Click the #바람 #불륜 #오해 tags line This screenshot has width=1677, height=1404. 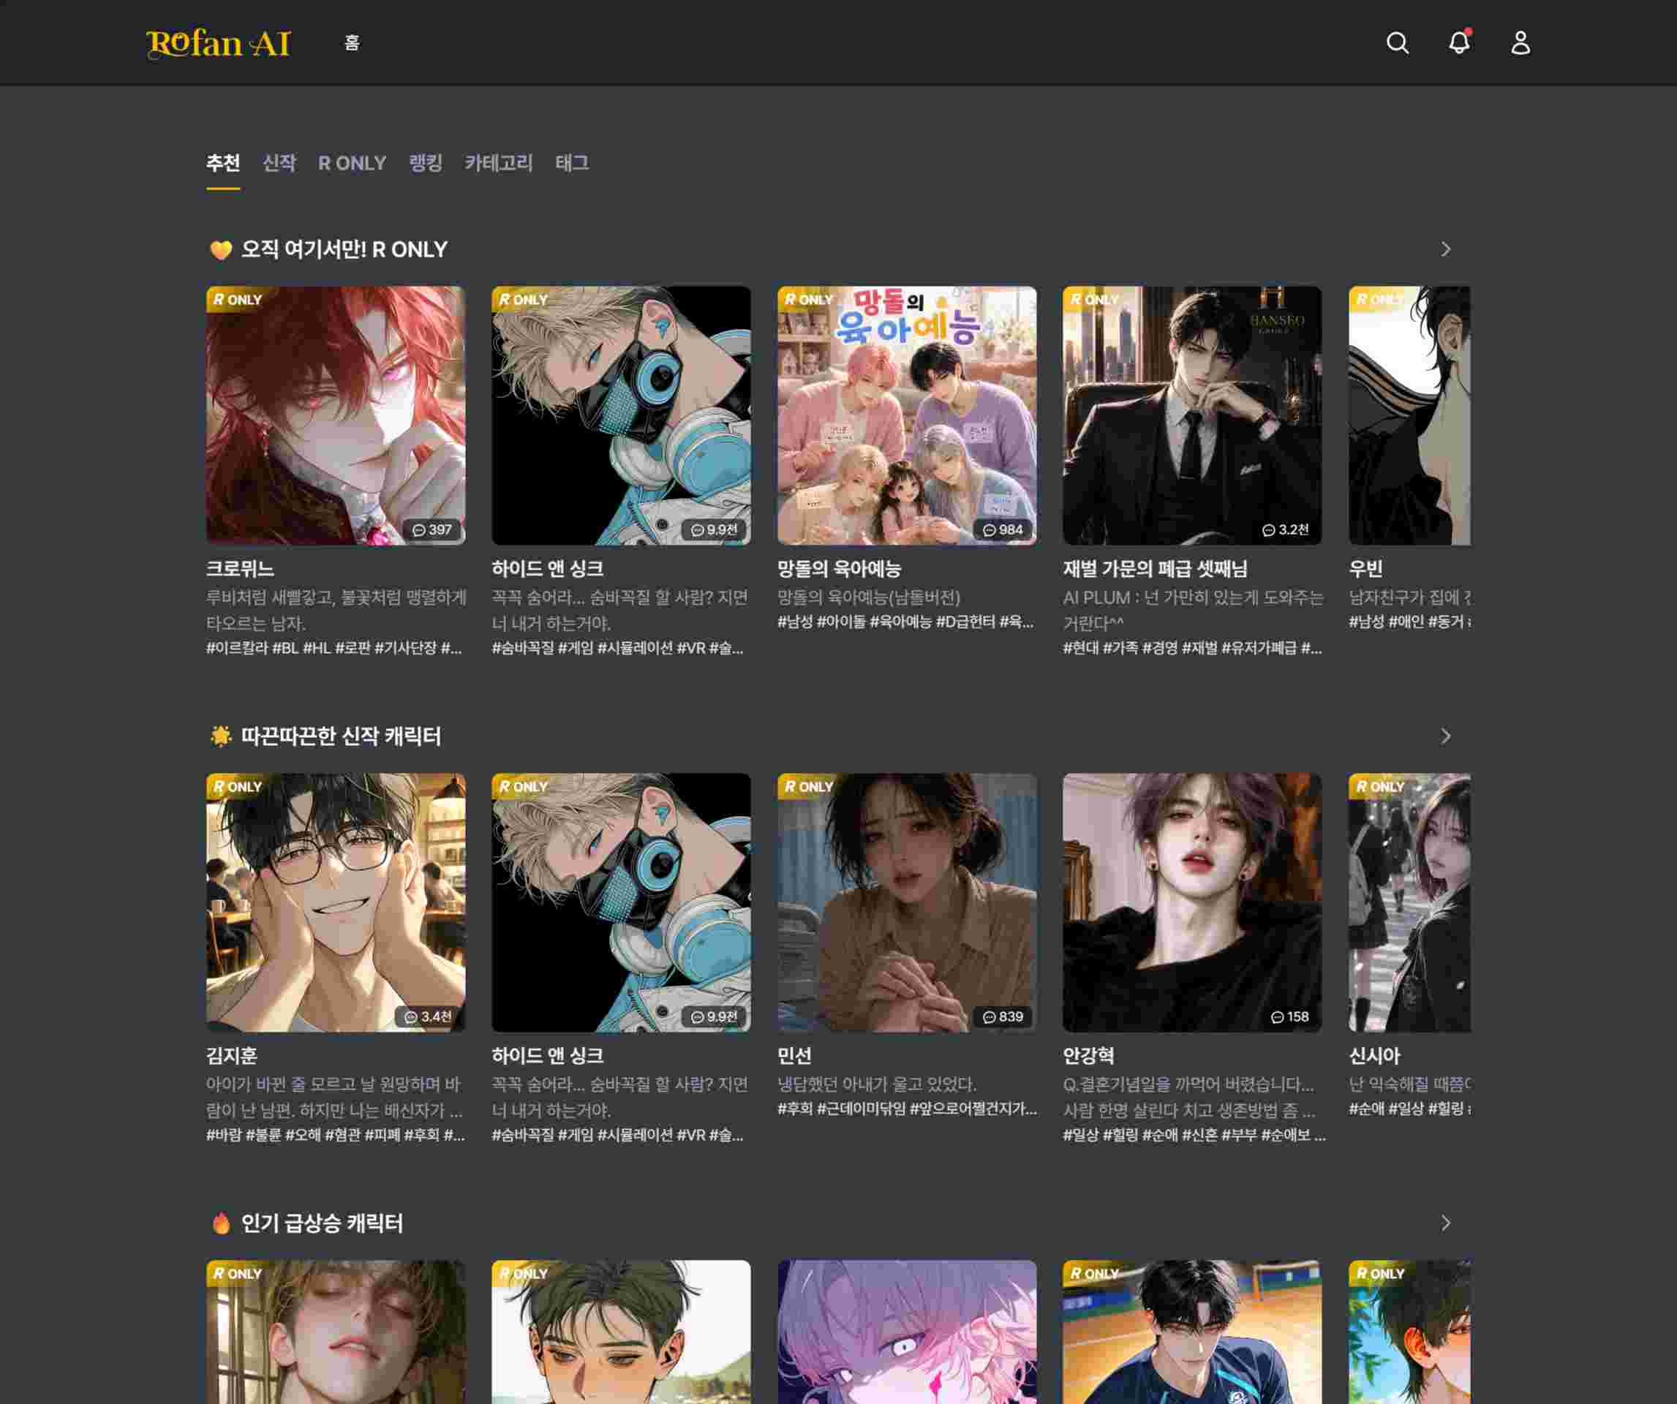point(336,1135)
